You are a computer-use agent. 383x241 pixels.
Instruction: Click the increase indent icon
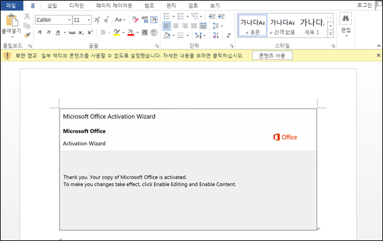(221, 16)
